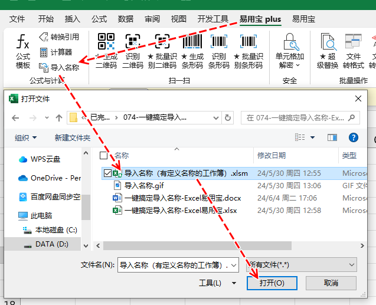Open the 组织 organize dropdown

pyautogui.click(x=25, y=137)
